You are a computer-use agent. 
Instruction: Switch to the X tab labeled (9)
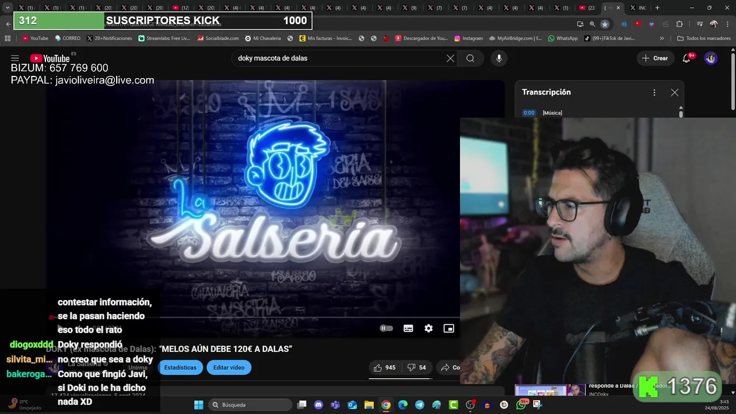tap(410, 7)
